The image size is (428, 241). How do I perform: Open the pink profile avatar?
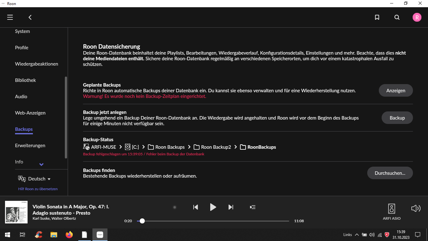(417, 17)
